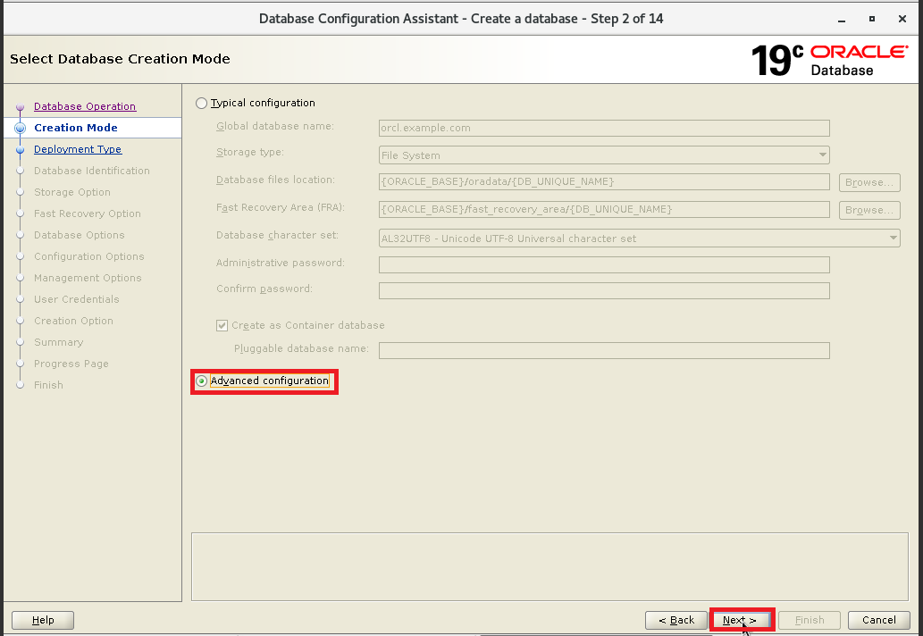Proceed with the Next button
The height and width of the screenshot is (636, 923).
(740, 620)
